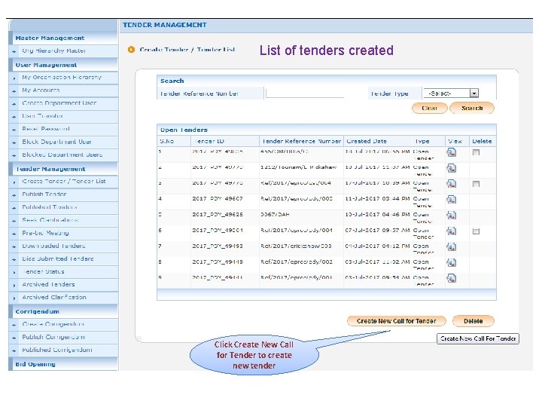
Task: Expand Bid Opening section header
Action: coord(63,364)
